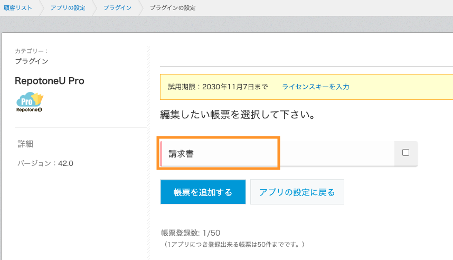453x260 pixels.
Task: Click the 編集したい帳票を選択して下さい heading
Action: tap(238, 115)
